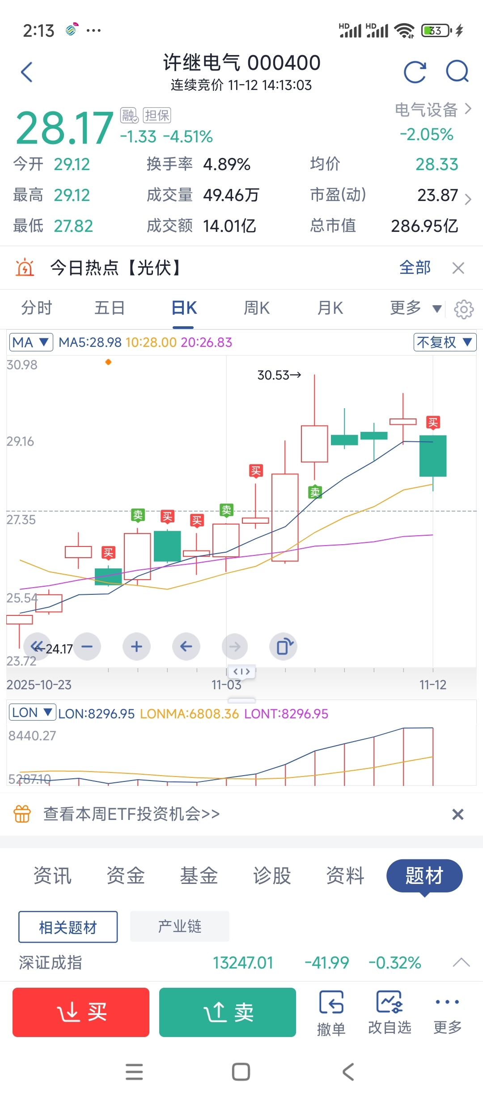Go back with the top-left arrow

pos(27,72)
